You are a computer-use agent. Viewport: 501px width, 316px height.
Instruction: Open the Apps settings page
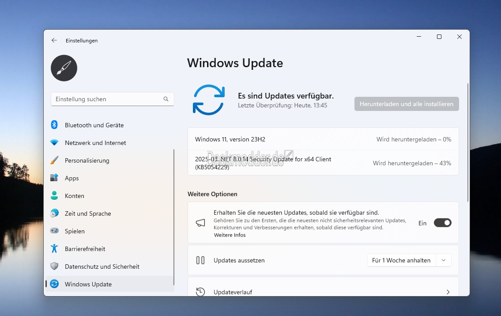(110, 178)
